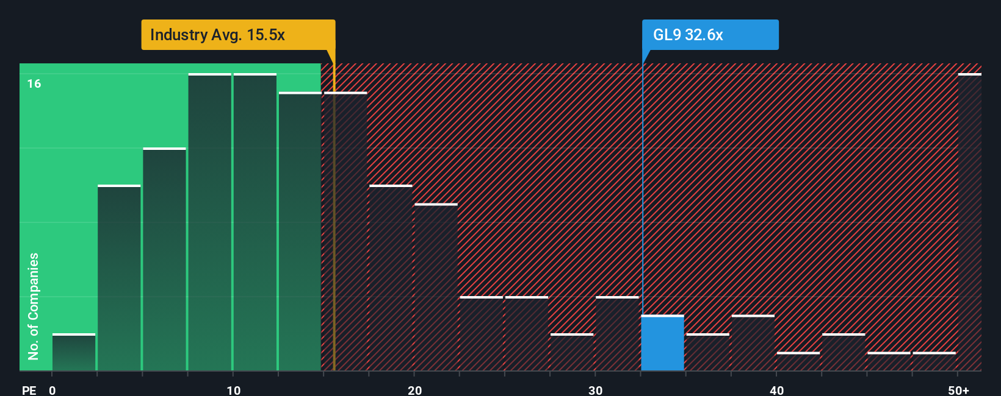
Task: Click x-axis tick label '40'
Action: (777, 390)
